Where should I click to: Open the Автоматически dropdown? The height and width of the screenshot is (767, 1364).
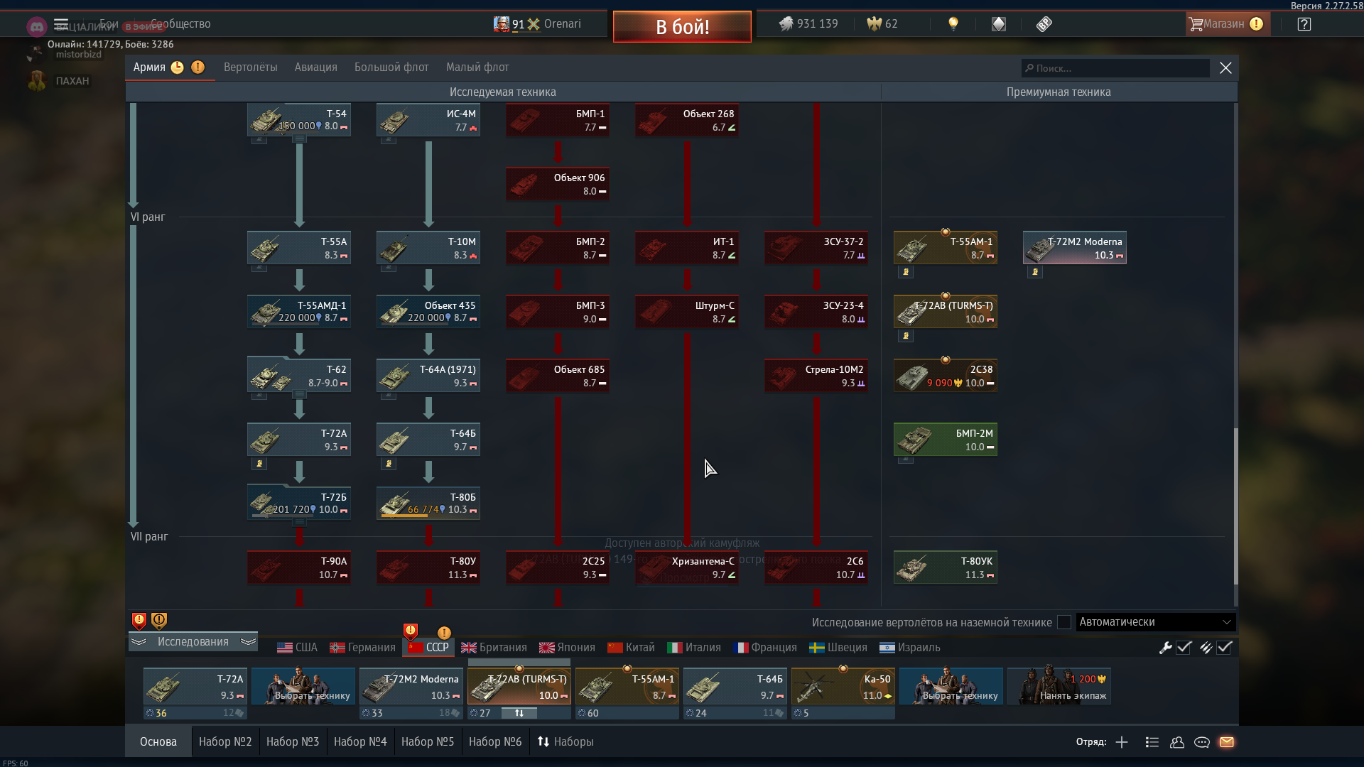coord(1156,622)
